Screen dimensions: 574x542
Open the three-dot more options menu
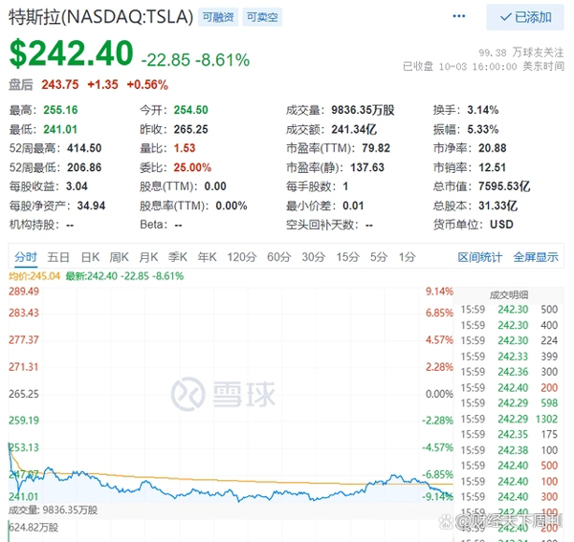(x=458, y=16)
